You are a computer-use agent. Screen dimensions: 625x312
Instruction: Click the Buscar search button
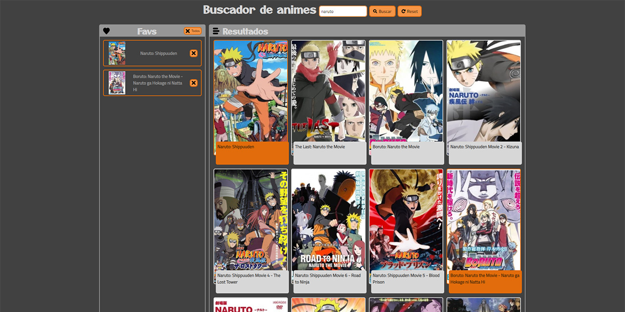tap(382, 11)
